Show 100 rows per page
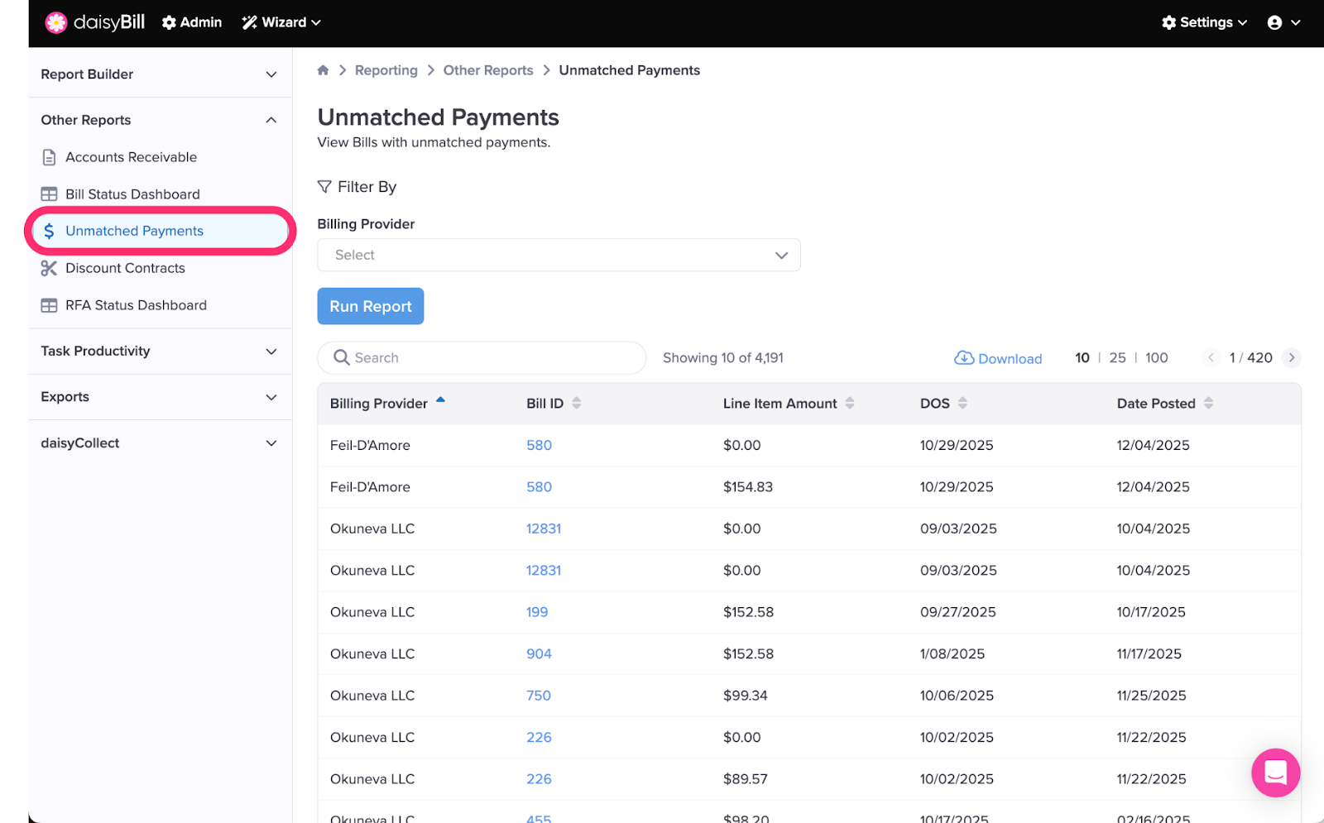Screen dimensions: 1324x823 pos(1156,358)
